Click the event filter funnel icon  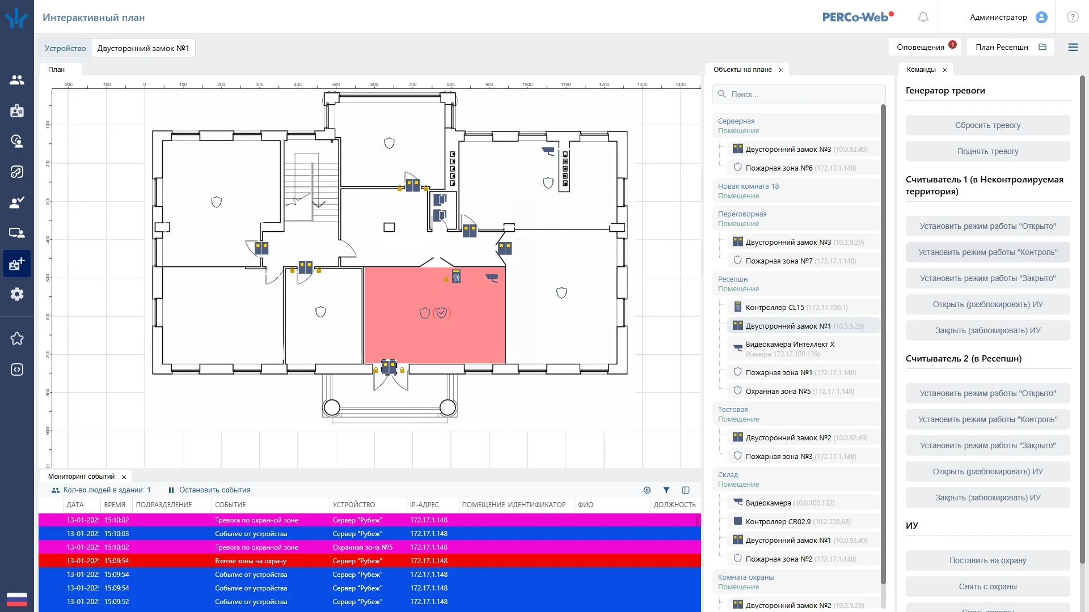click(666, 490)
